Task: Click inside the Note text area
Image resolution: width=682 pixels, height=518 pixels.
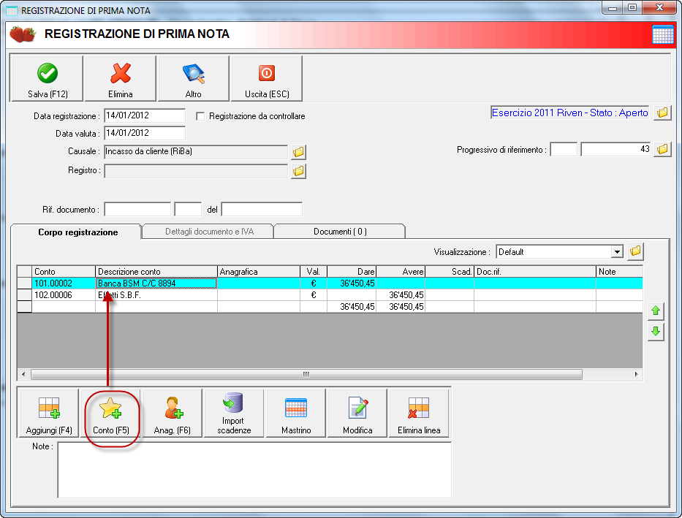Action: pos(254,470)
